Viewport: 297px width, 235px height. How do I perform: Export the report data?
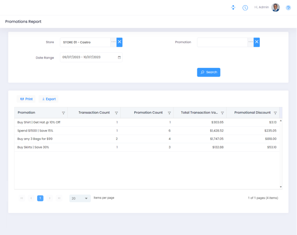click(x=49, y=99)
